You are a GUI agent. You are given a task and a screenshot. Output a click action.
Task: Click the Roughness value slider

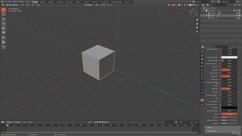(230, 76)
